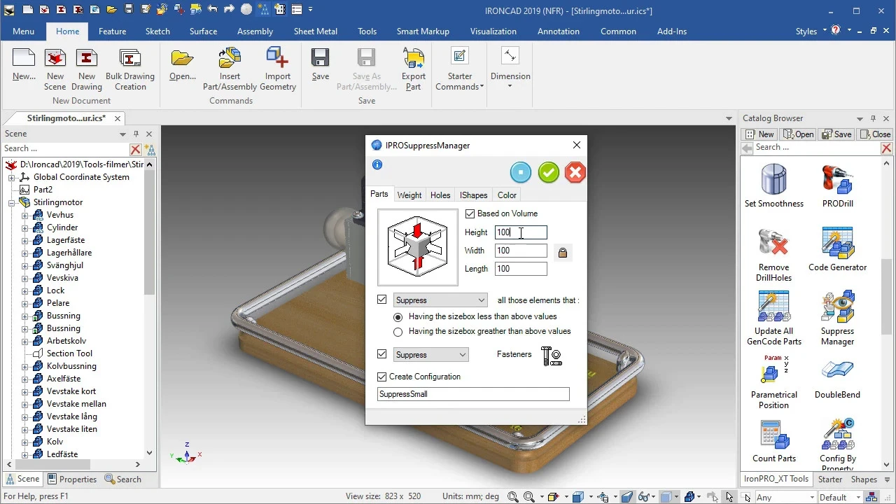The height and width of the screenshot is (504, 896).
Task: Launch Bulk Drawing Creation
Action: [130, 69]
